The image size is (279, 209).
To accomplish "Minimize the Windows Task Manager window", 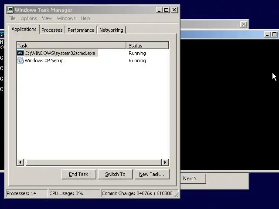I will (159, 10).
